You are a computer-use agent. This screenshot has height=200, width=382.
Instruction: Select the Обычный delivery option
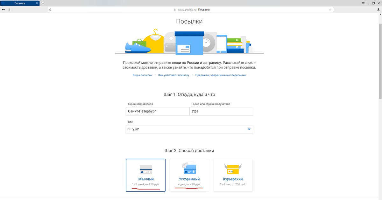(x=145, y=175)
